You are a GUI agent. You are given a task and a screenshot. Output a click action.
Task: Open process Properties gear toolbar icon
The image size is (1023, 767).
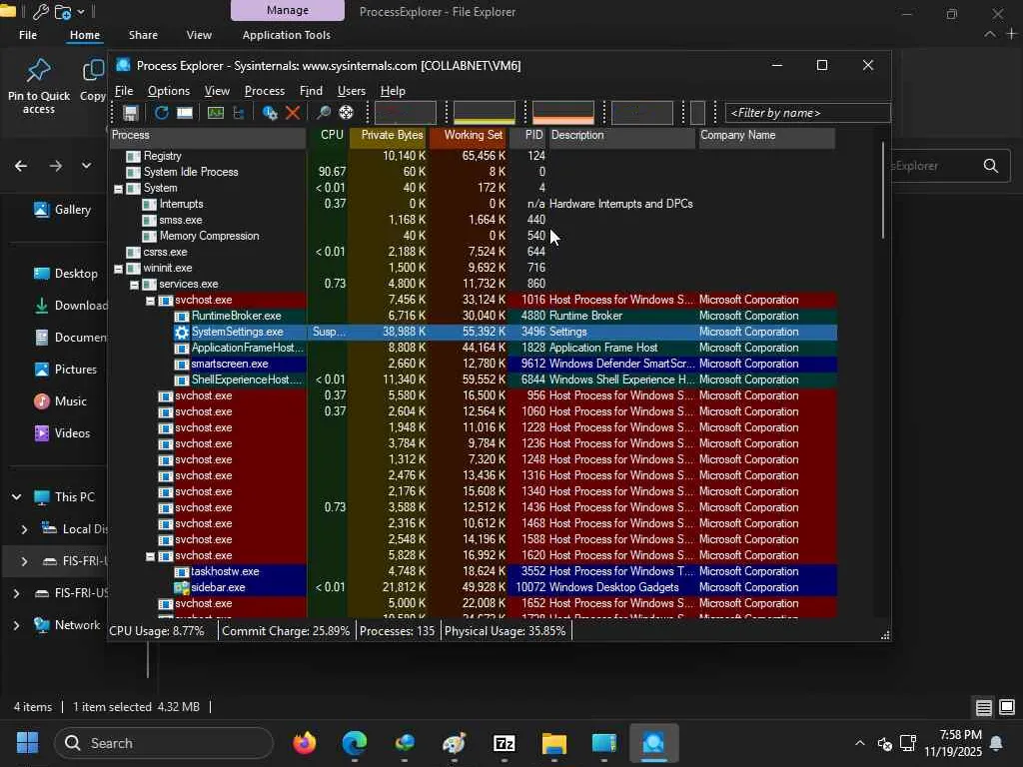point(270,113)
